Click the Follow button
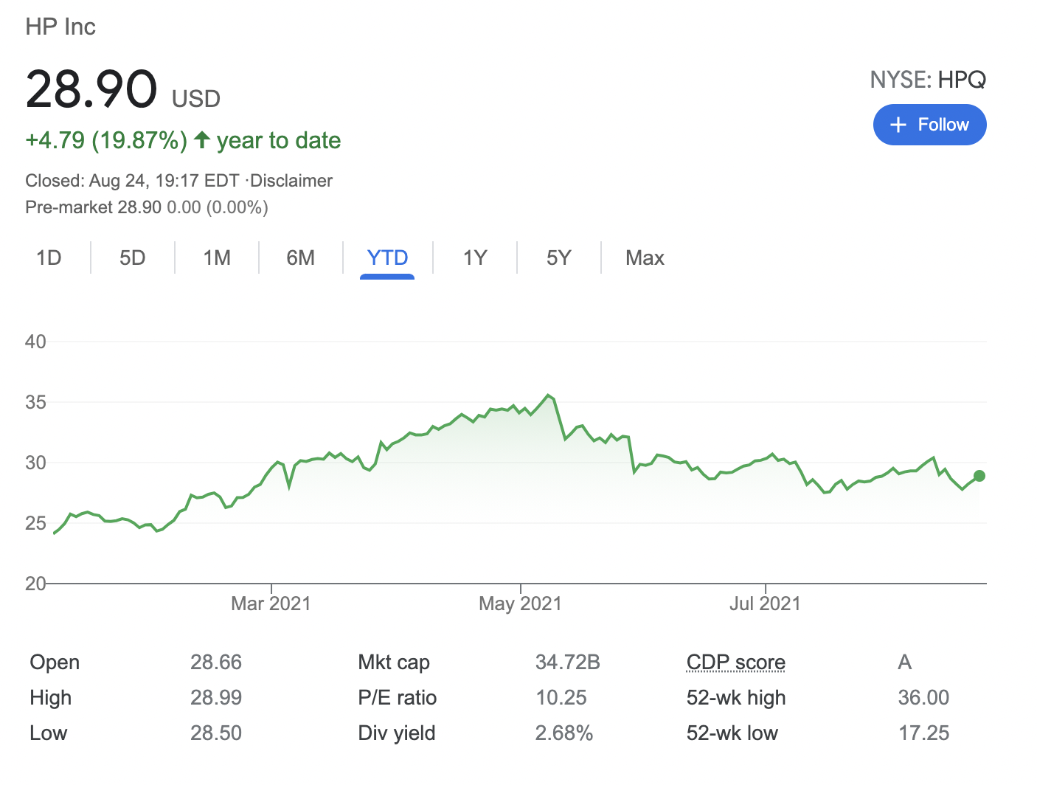Screen dimensions: 1037x785 [929, 125]
